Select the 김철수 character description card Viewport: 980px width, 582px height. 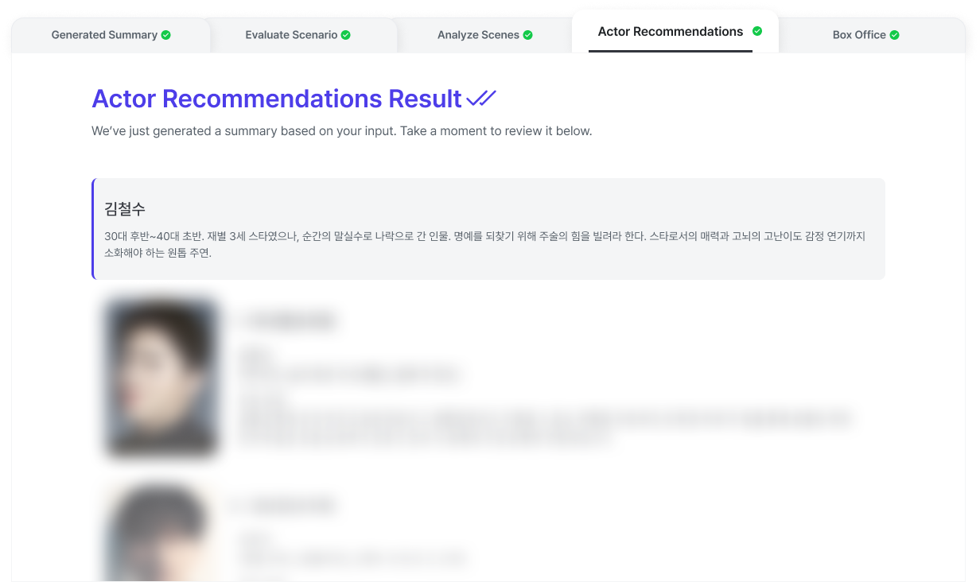click(x=488, y=229)
